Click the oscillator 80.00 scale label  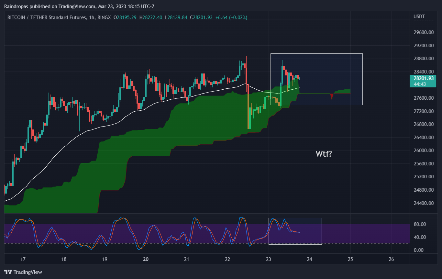pyautogui.click(x=420, y=224)
